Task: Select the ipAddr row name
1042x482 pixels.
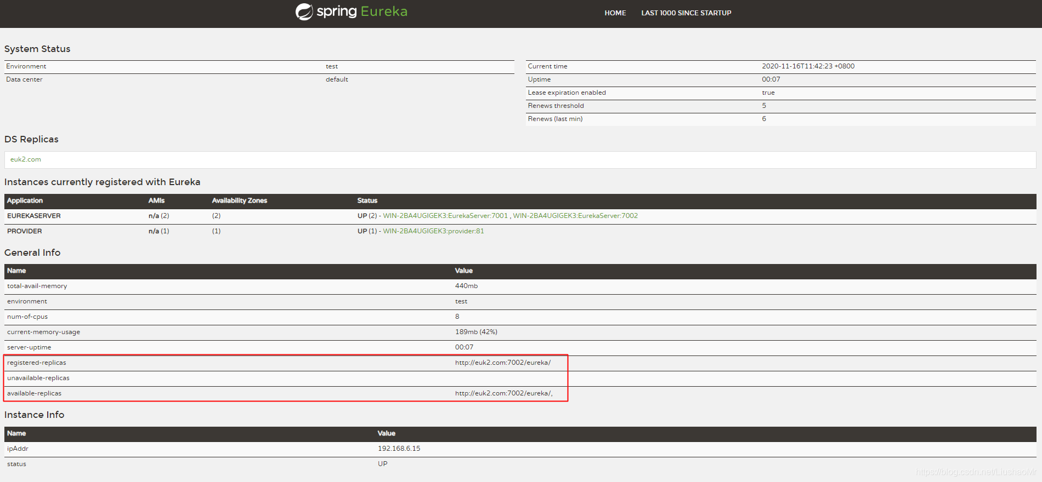Action: tap(18, 449)
